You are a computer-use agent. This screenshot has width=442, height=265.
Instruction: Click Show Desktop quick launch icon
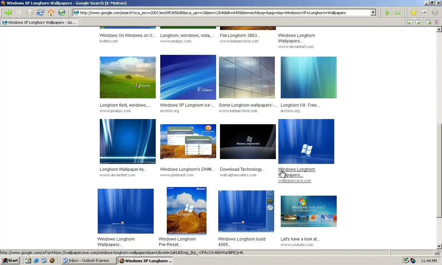click(28, 261)
